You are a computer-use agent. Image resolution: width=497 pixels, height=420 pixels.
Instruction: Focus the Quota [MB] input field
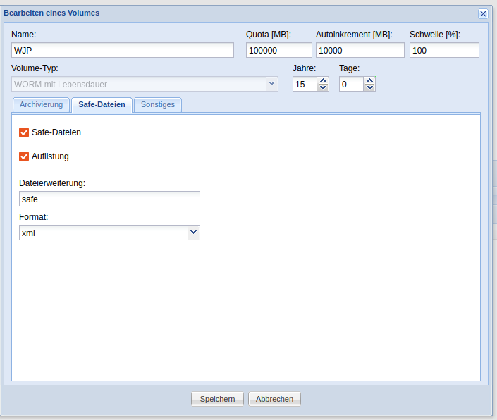tap(278, 50)
